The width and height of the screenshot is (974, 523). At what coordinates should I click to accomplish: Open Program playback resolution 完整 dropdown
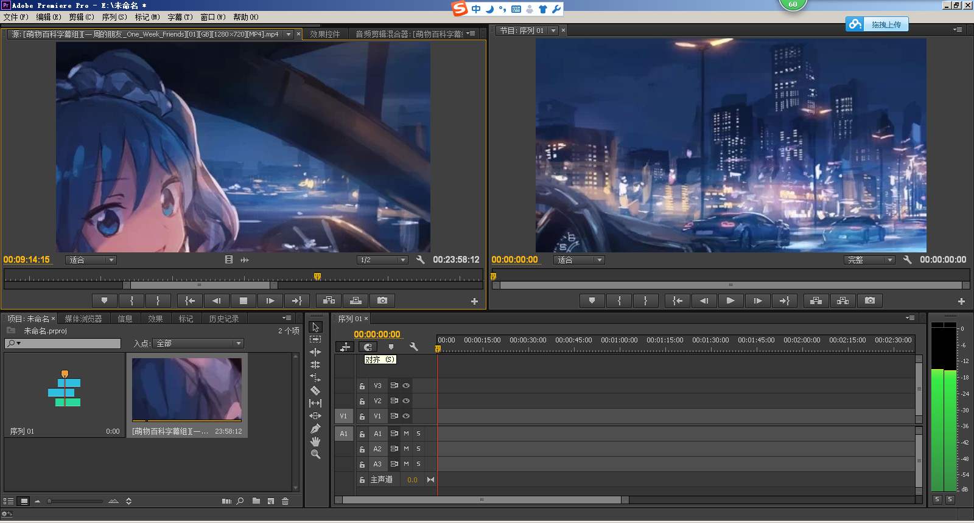tap(869, 260)
